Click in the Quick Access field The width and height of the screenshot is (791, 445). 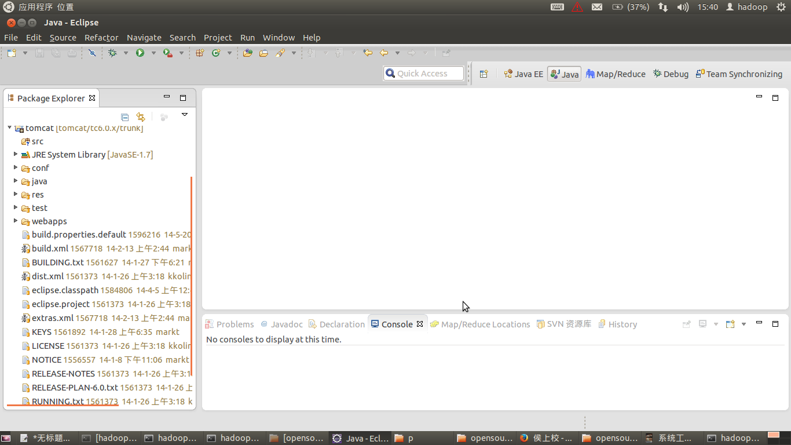tap(424, 74)
